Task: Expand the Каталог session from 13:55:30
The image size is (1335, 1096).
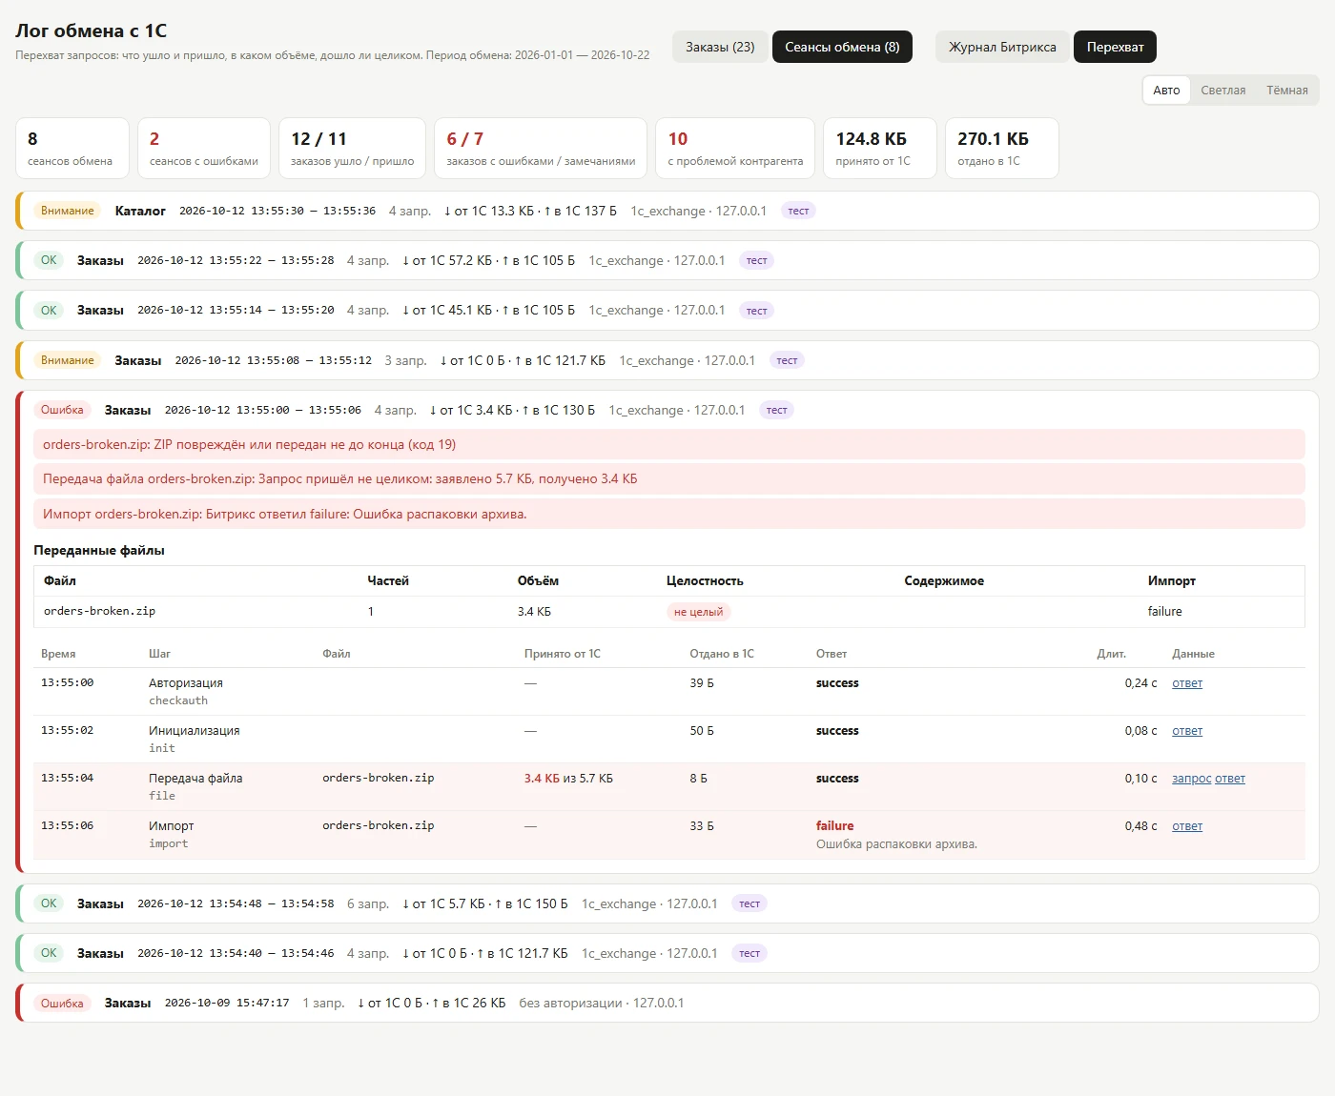Action: (x=667, y=211)
